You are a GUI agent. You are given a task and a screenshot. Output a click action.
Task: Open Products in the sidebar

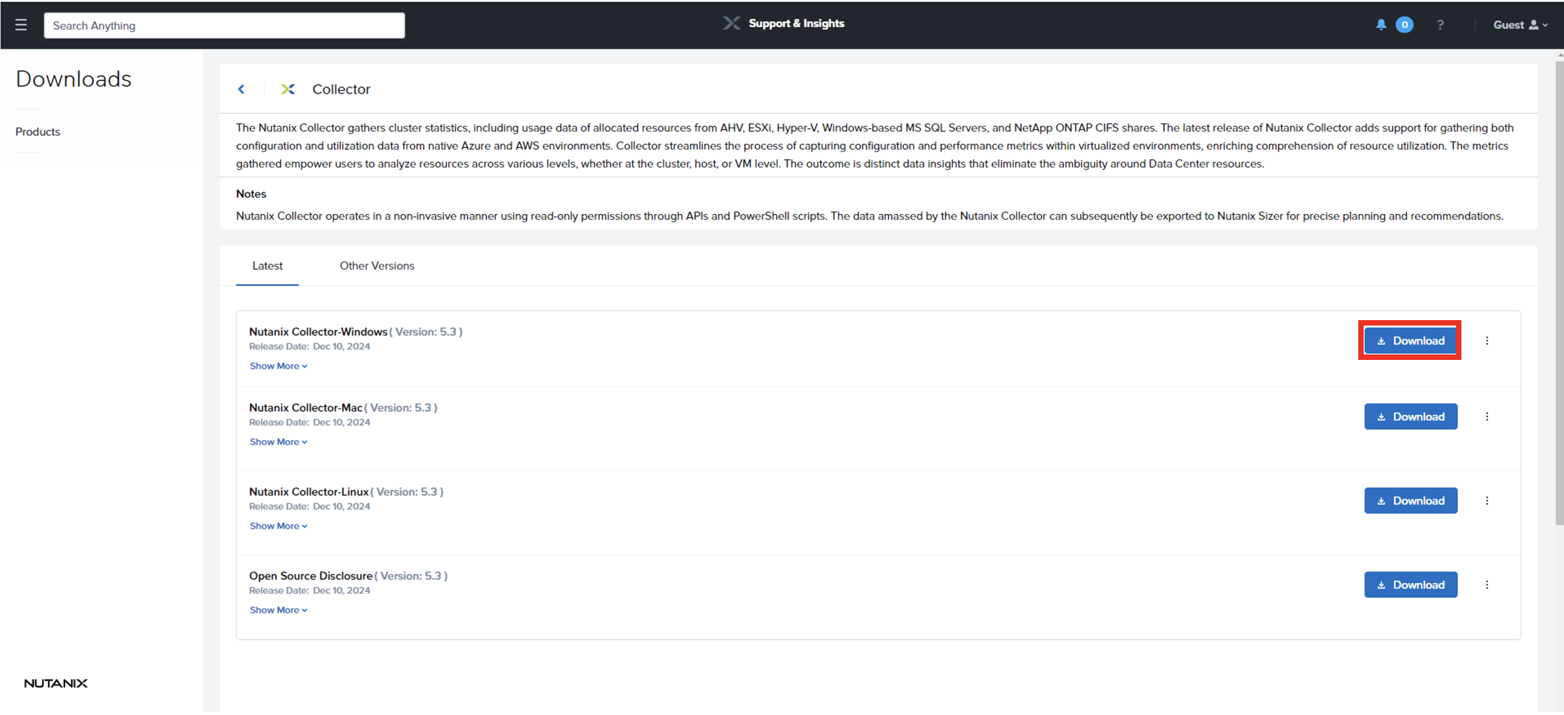pos(37,131)
